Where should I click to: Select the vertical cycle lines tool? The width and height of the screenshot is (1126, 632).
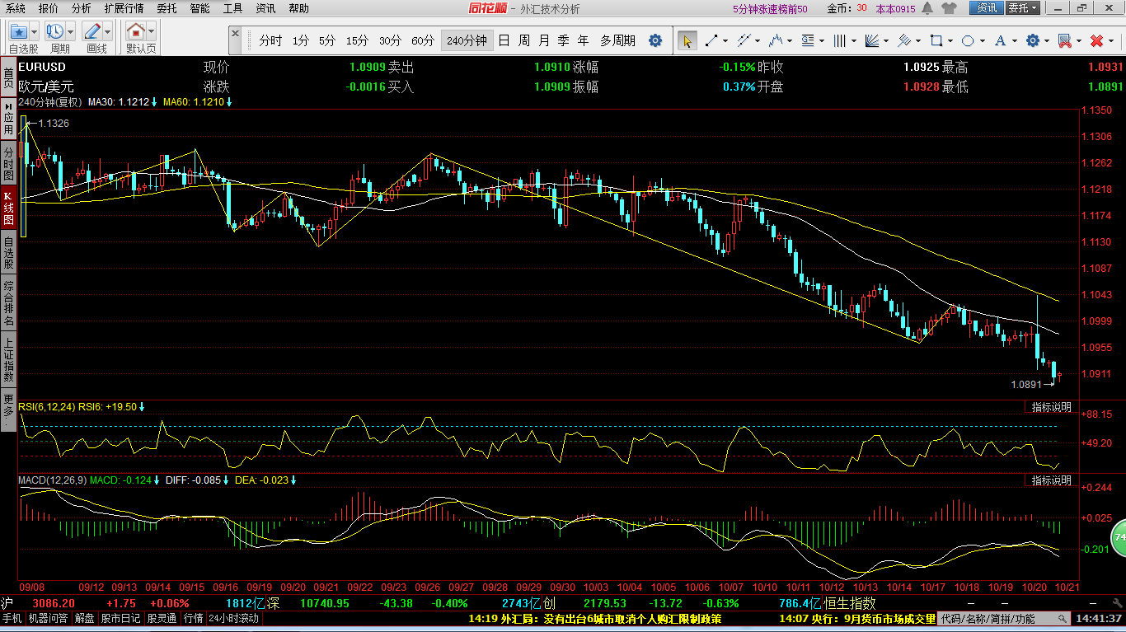[x=839, y=40]
